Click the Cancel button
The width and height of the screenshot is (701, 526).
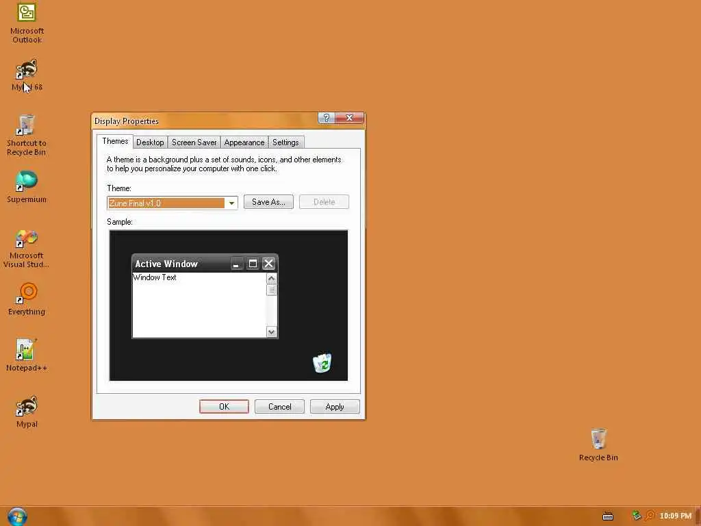(x=279, y=407)
